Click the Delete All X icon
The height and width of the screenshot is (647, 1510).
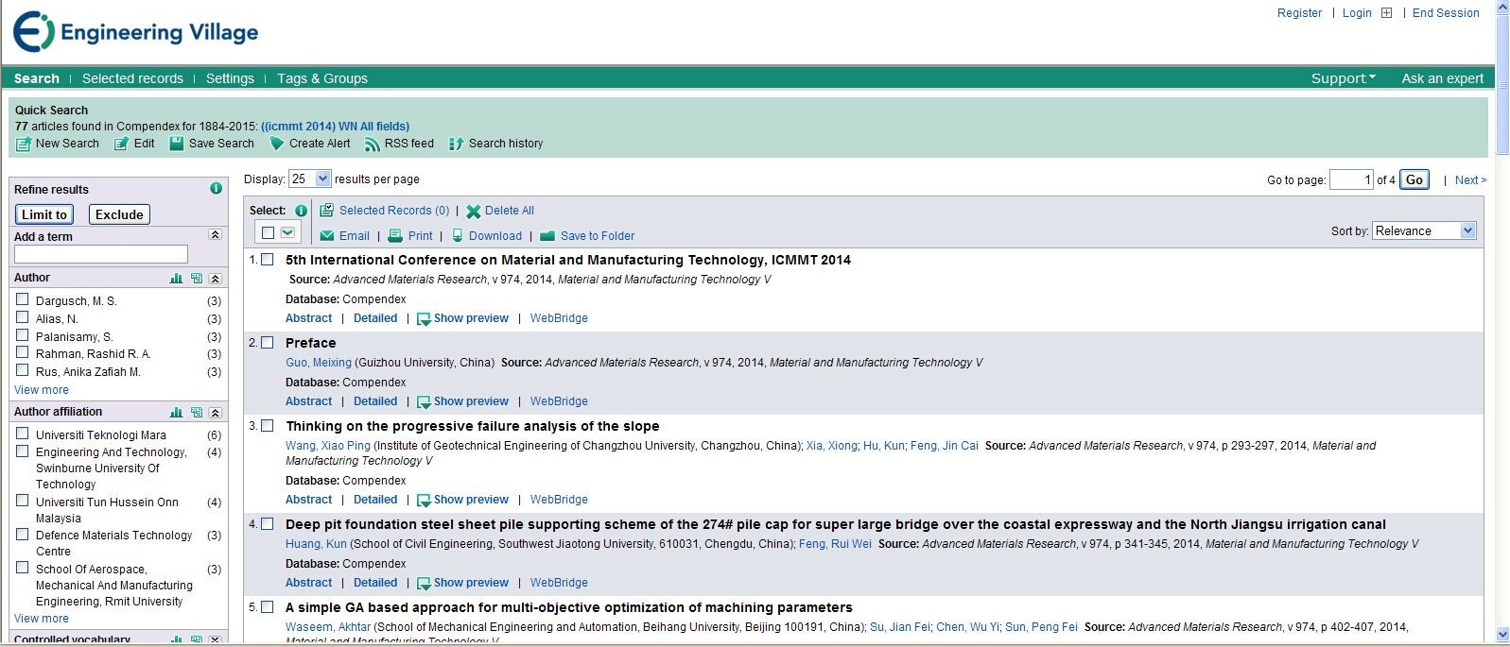pyautogui.click(x=474, y=212)
